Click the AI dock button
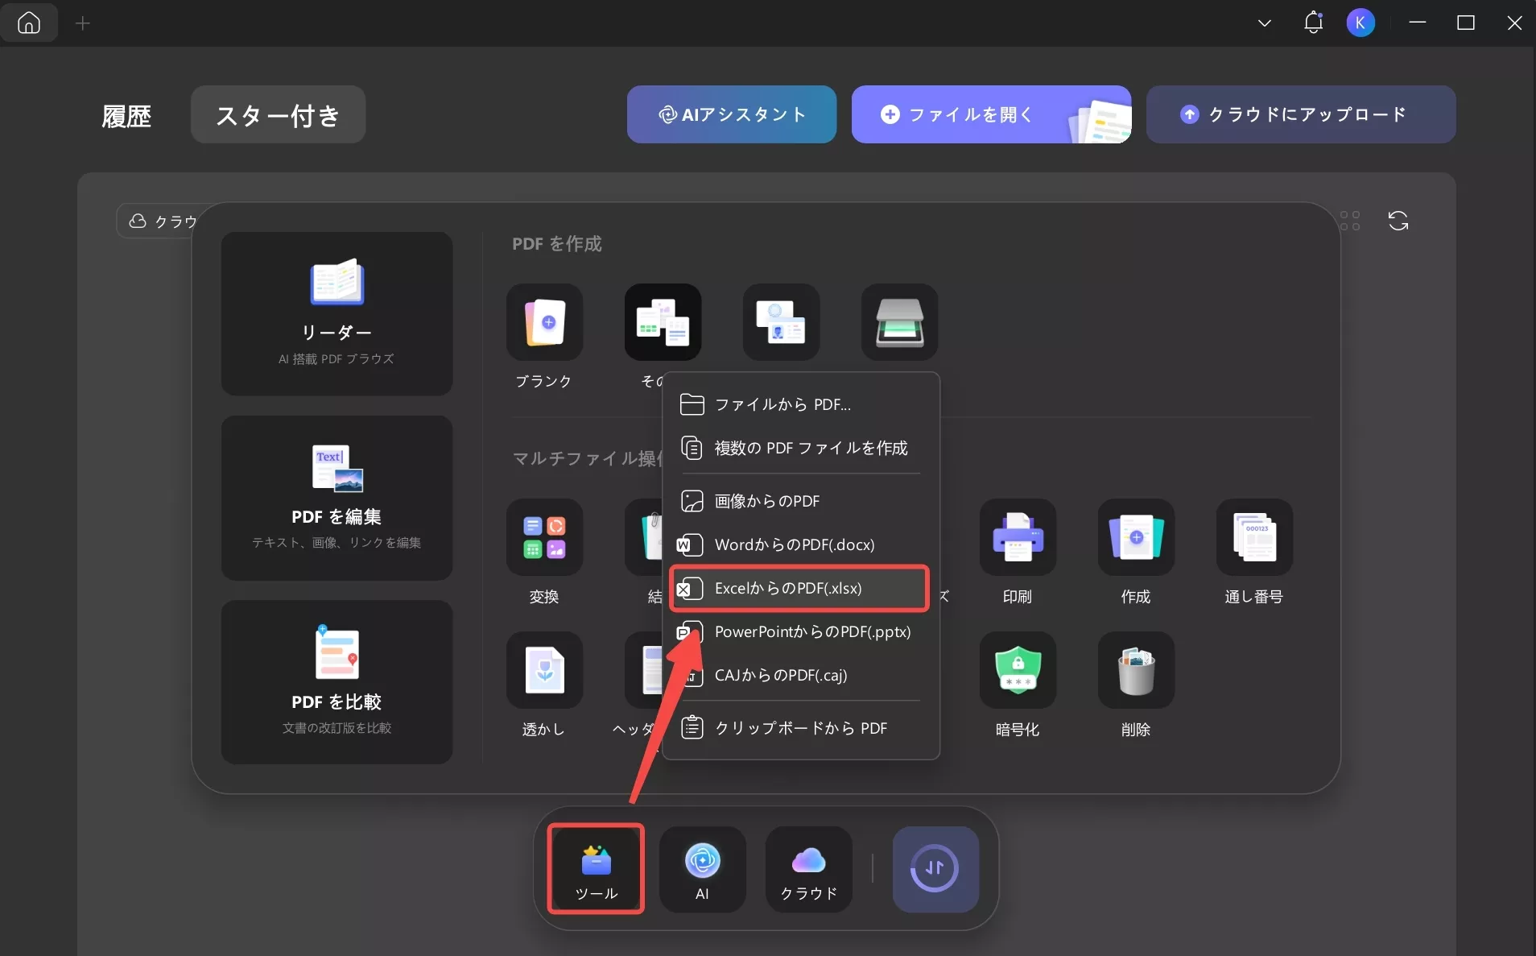Screen dimensions: 1536x956 (x=702, y=869)
